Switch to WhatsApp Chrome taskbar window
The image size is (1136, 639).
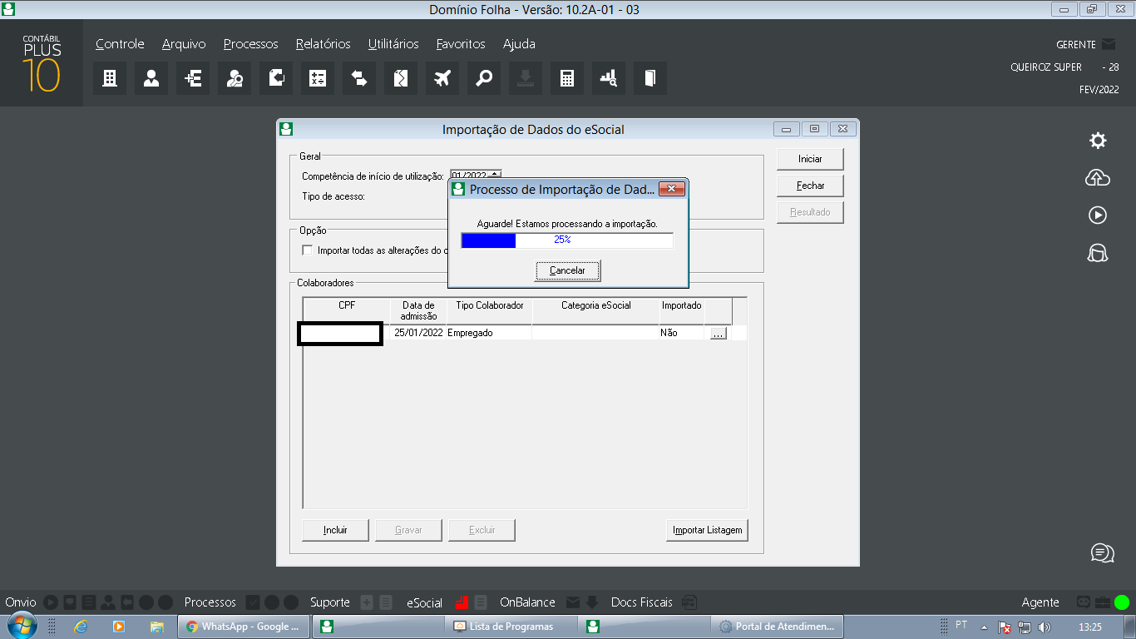pyautogui.click(x=244, y=627)
